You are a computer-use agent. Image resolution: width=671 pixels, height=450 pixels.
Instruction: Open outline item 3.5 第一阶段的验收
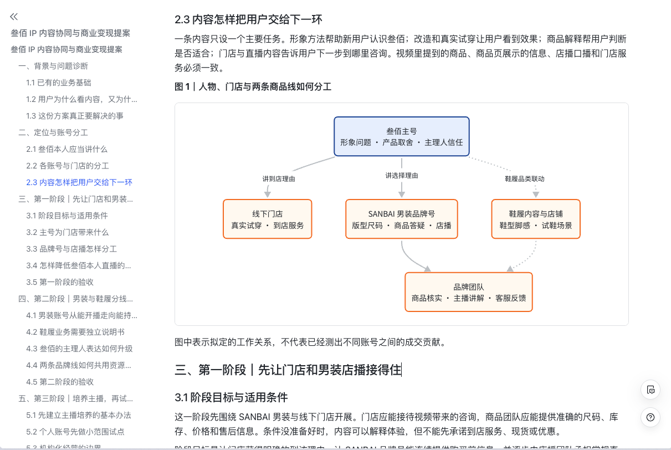pyautogui.click(x=60, y=282)
